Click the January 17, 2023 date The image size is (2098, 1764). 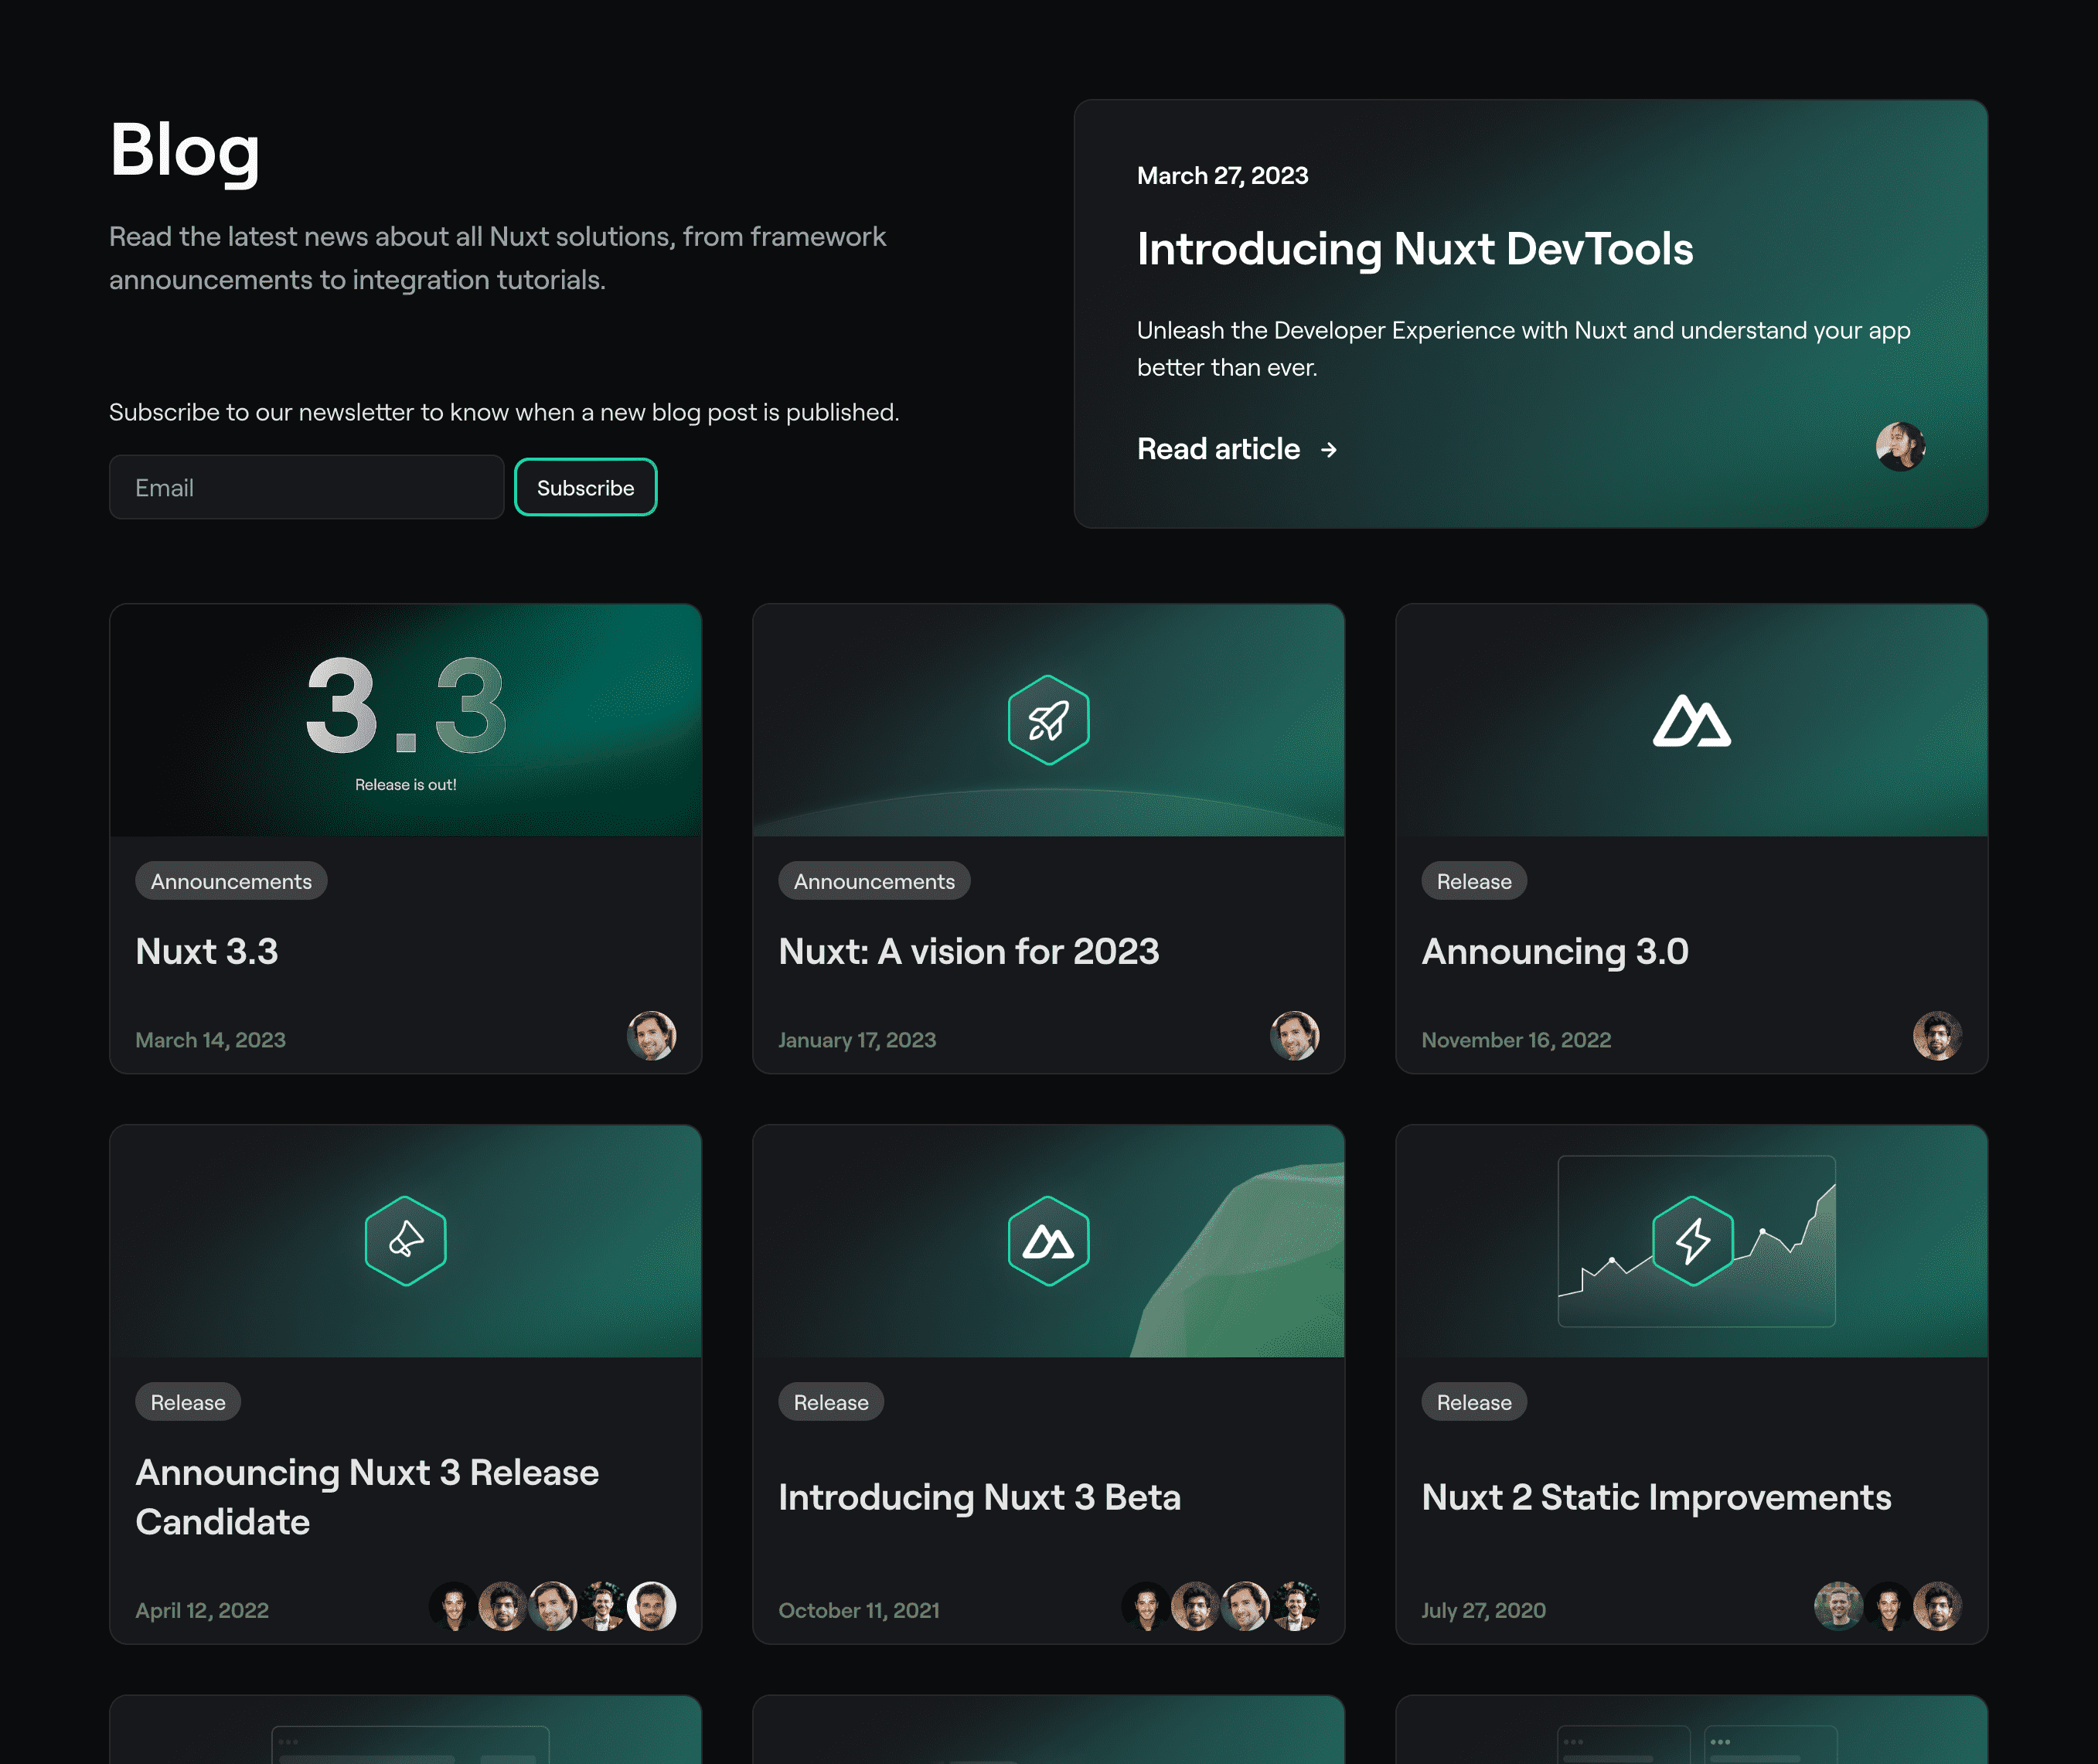click(x=857, y=1040)
